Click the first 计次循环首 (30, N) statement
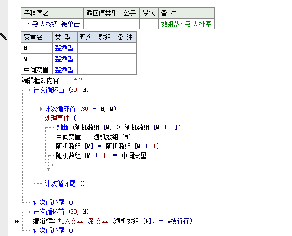 [x=61, y=90]
